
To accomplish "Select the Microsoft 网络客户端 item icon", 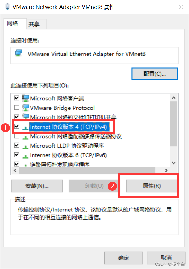I will pyautogui.click(x=25, y=98).
